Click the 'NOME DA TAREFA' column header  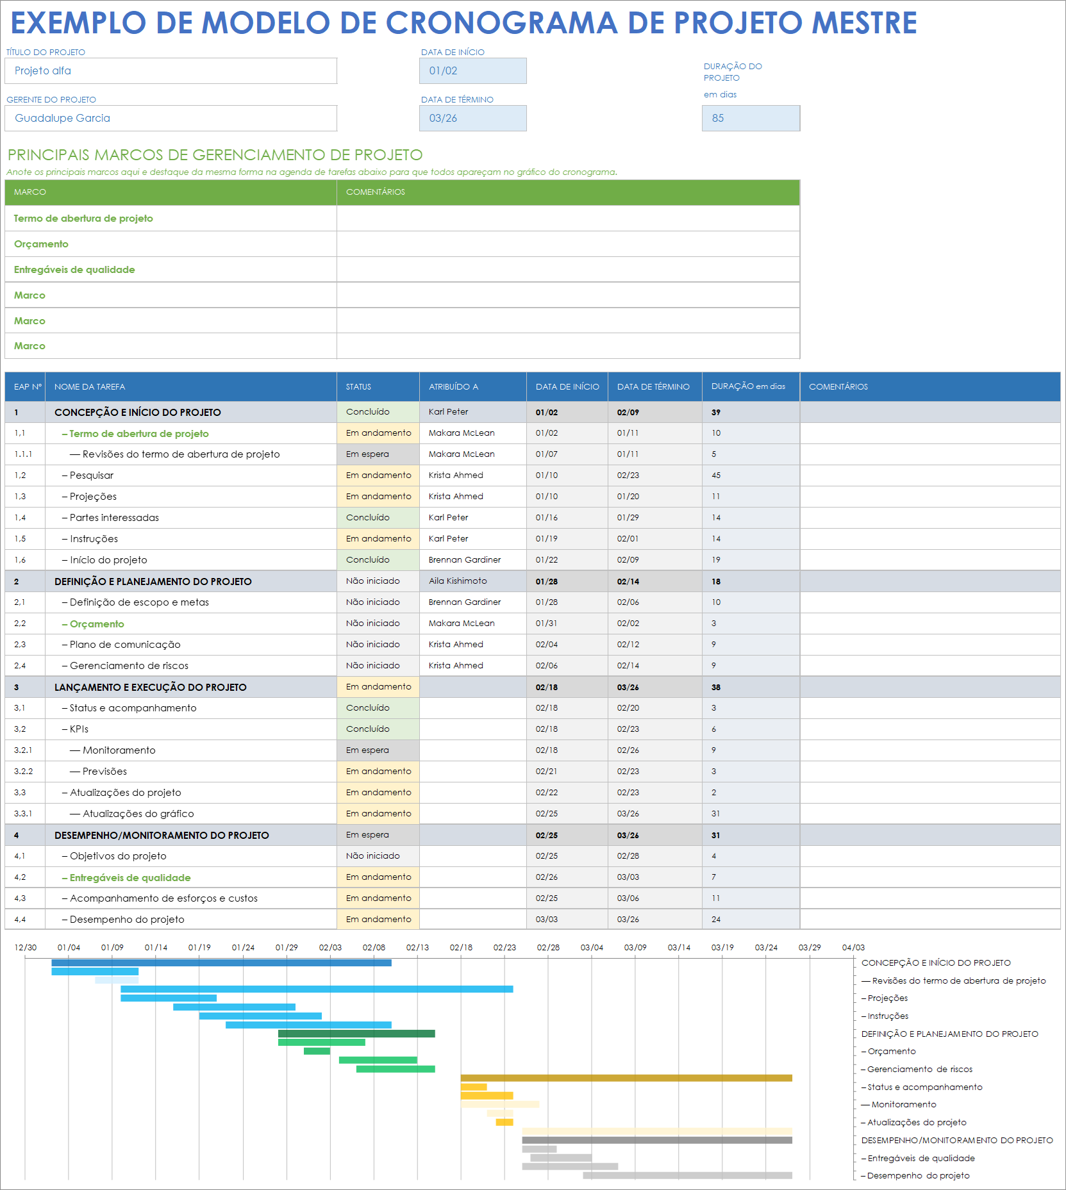191,387
